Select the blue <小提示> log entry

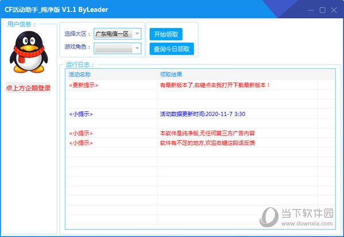pyautogui.click(x=81, y=114)
